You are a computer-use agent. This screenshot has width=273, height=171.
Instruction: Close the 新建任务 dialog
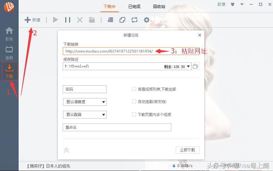pos(200,35)
